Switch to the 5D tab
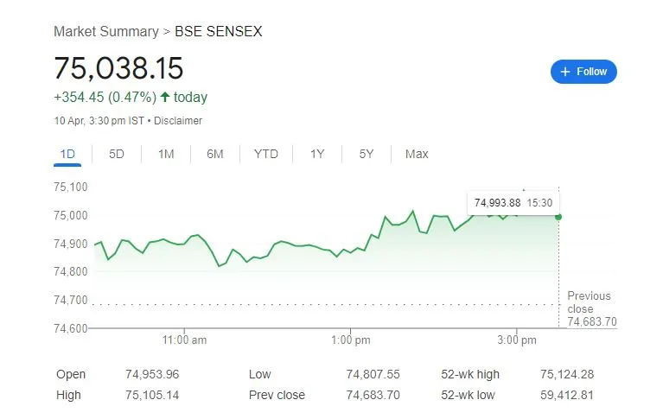Image resolution: width=663 pixels, height=419 pixels. 117,154
